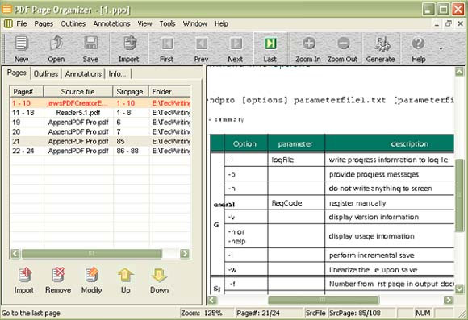Select page 21 AppendPDF Pro.pdf row
Image resolution: width=468 pixels, height=320 pixels.
[101, 141]
